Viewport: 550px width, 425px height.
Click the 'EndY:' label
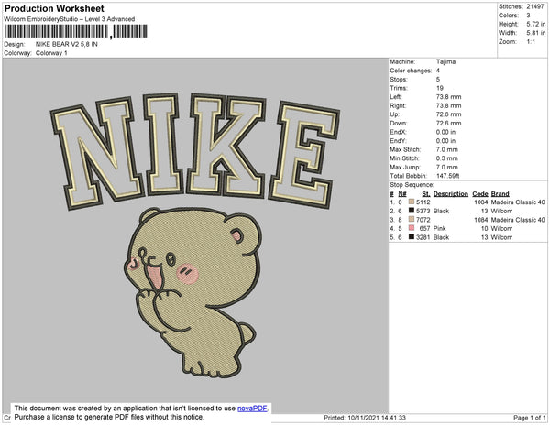click(398, 140)
